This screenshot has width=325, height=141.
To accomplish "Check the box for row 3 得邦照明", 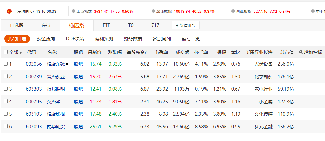I will (x=5, y=89).
